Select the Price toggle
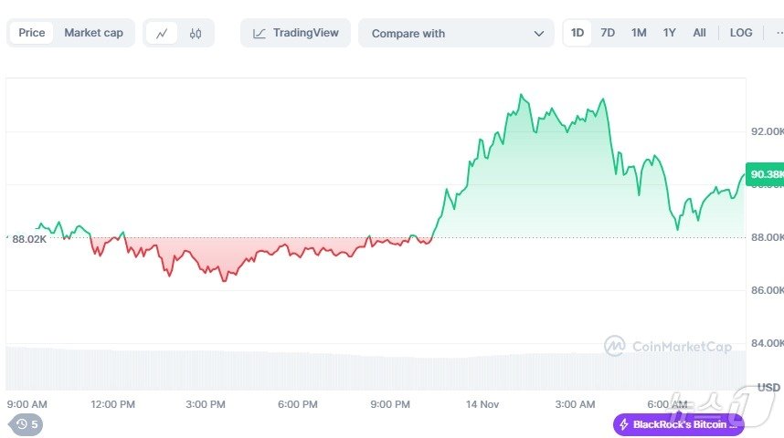Image resolution: width=784 pixels, height=438 pixels. coord(32,33)
